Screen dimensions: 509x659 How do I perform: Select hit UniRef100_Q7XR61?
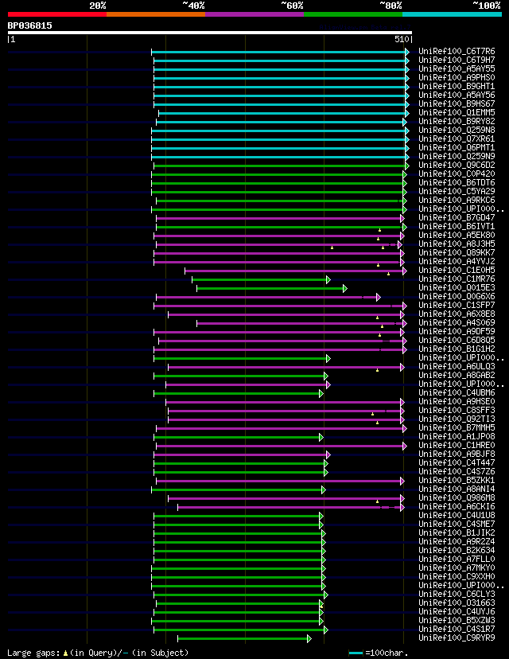[x=457, y=139]
